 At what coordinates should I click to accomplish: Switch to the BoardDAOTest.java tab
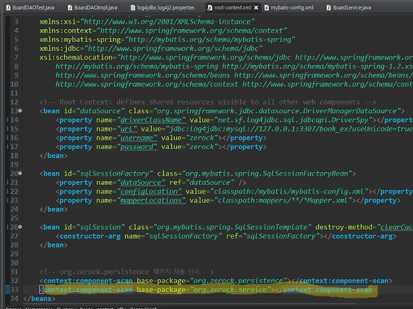[x=30, y=7]
